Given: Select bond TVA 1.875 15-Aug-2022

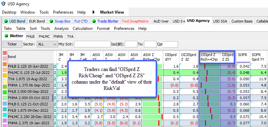Looking at the screenshot, I should click(30, 79).
